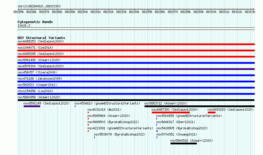The image size is (263, 155).
Task: Click the red bar under nsv6485253
Action: pyautogui.click(x=136, y=44)
